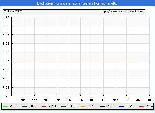Open the http://www.foro-ciudad.com URL text
155x113 pixels.
pos(121,11)
